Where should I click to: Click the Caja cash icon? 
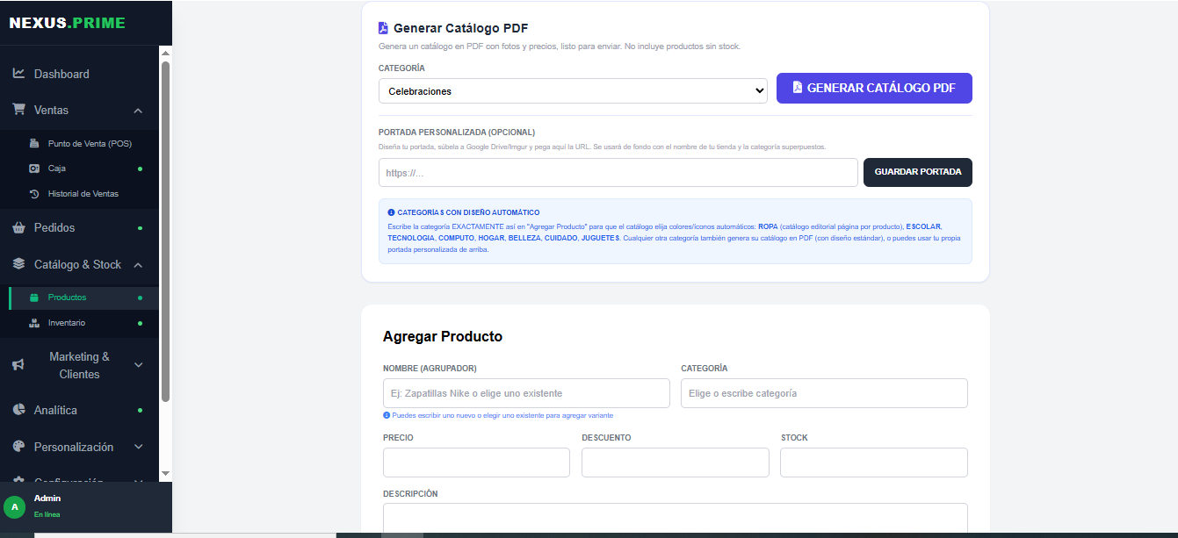click(x=34, y=169)
